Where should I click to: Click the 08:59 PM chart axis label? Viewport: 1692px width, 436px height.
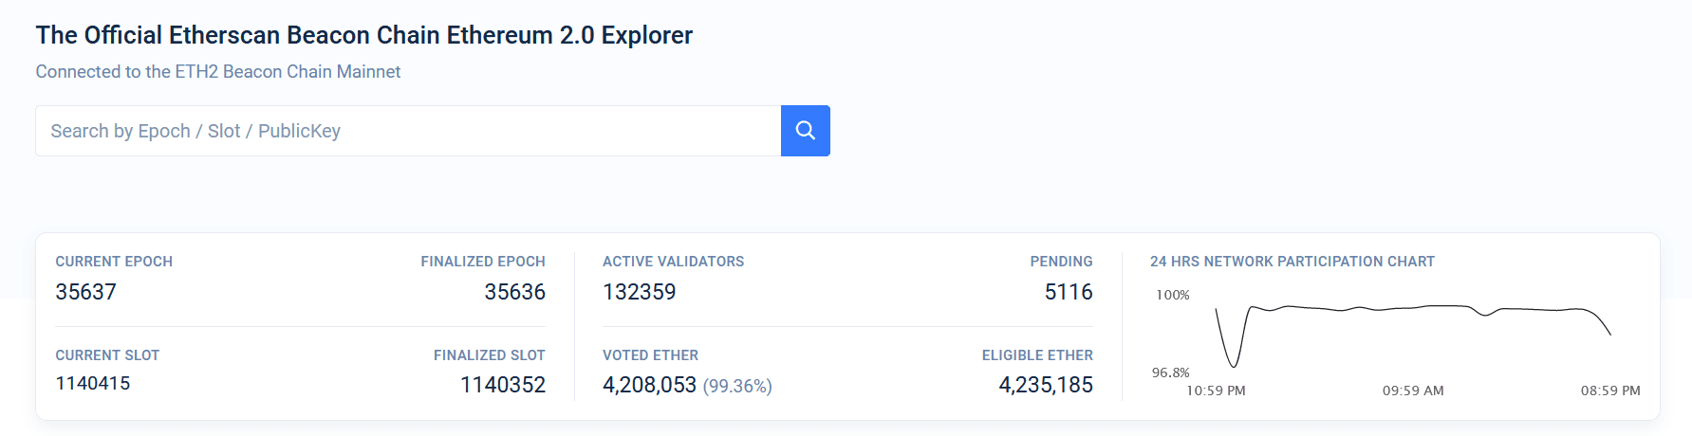(x=1609, y=391)
